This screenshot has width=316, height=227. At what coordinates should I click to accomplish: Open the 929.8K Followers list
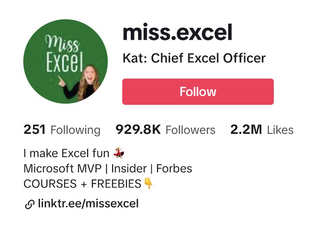[166, 130]
